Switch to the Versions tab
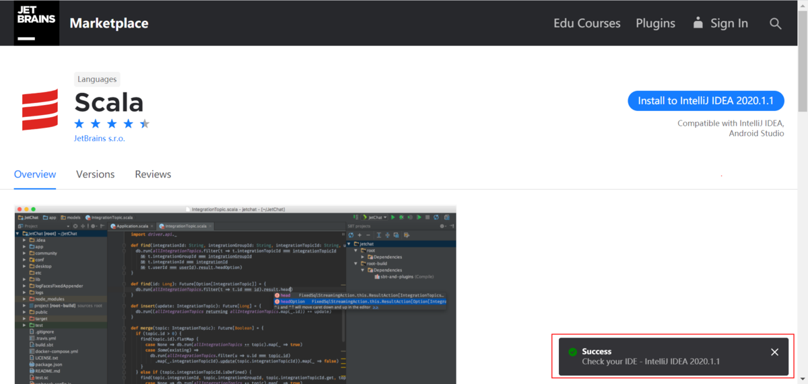The width and height of the screenshot is (808, 384). [95, 174]
